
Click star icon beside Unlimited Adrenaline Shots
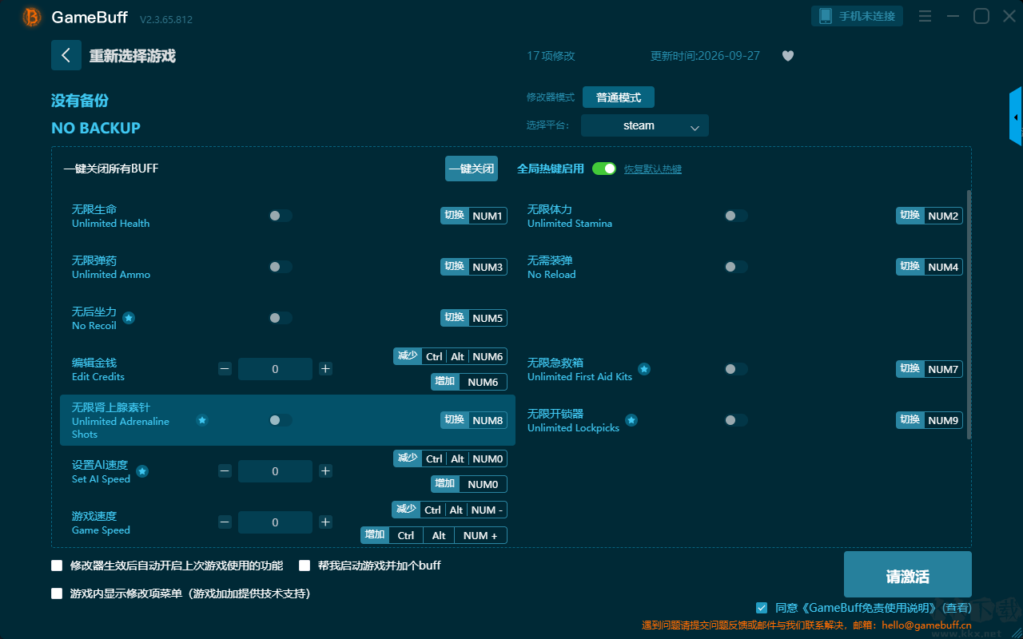point(202,420)
